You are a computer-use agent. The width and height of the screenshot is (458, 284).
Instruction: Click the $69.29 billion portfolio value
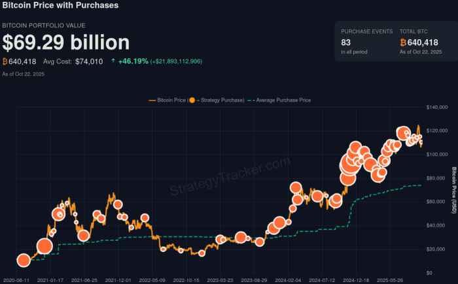pos(66,42)
